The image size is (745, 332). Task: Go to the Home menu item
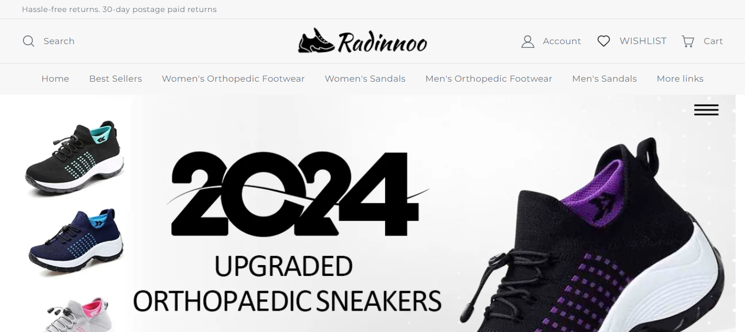coord(55,79)
